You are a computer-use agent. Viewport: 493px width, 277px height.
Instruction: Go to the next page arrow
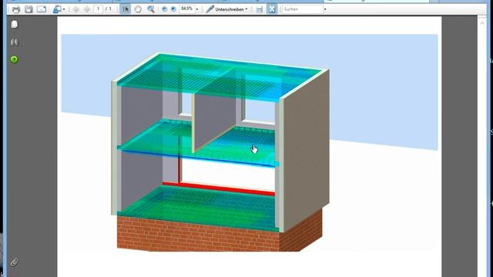[x=87, y=9]
